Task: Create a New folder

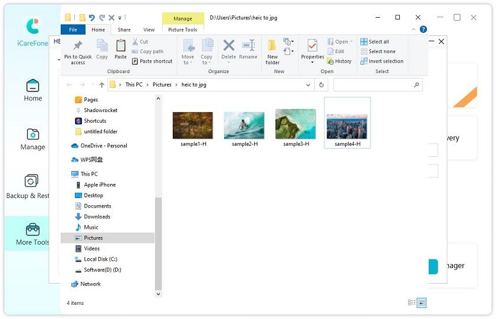Action: [x=272, y=52]
